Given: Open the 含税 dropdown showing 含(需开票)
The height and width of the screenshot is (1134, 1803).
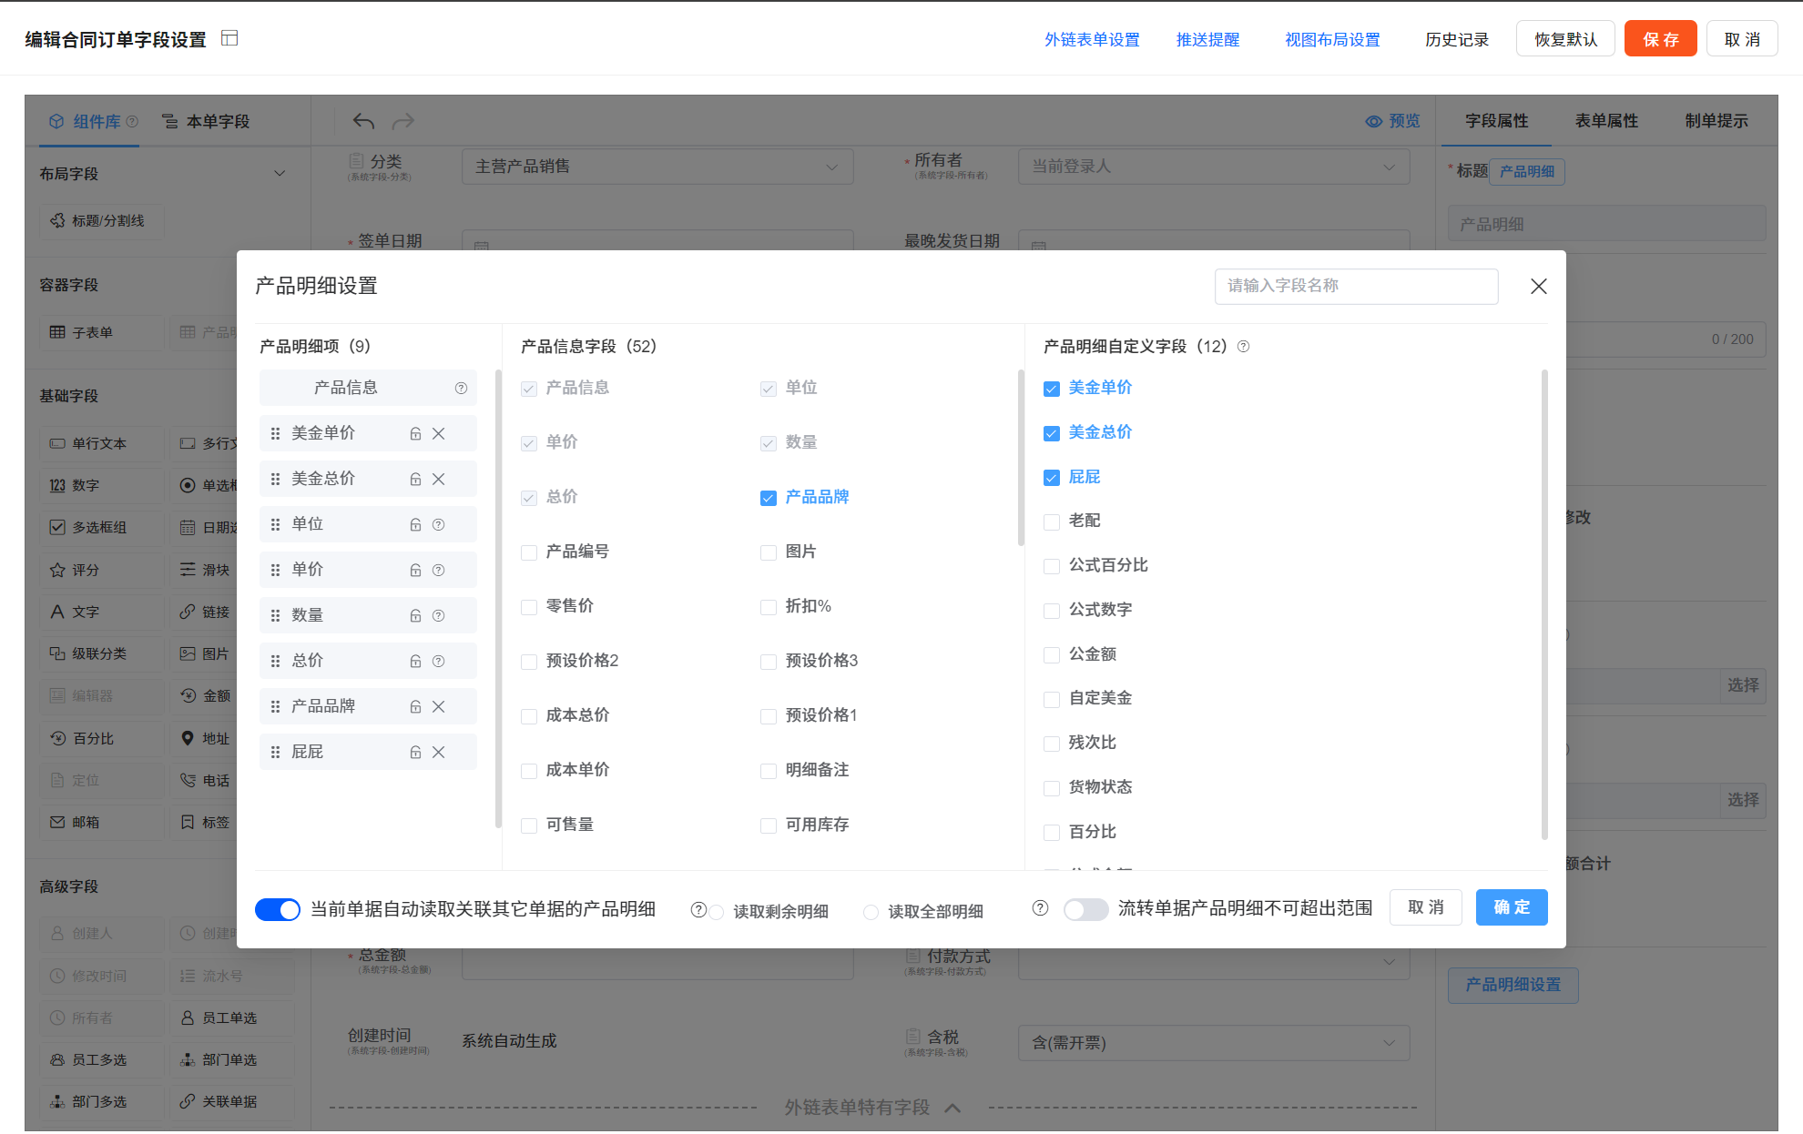Looking at the screenshot, I should [1213, 1043].
